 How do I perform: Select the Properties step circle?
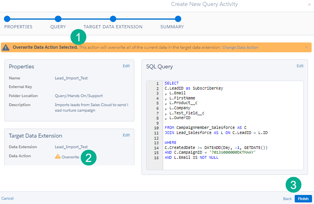click(7, 18)
